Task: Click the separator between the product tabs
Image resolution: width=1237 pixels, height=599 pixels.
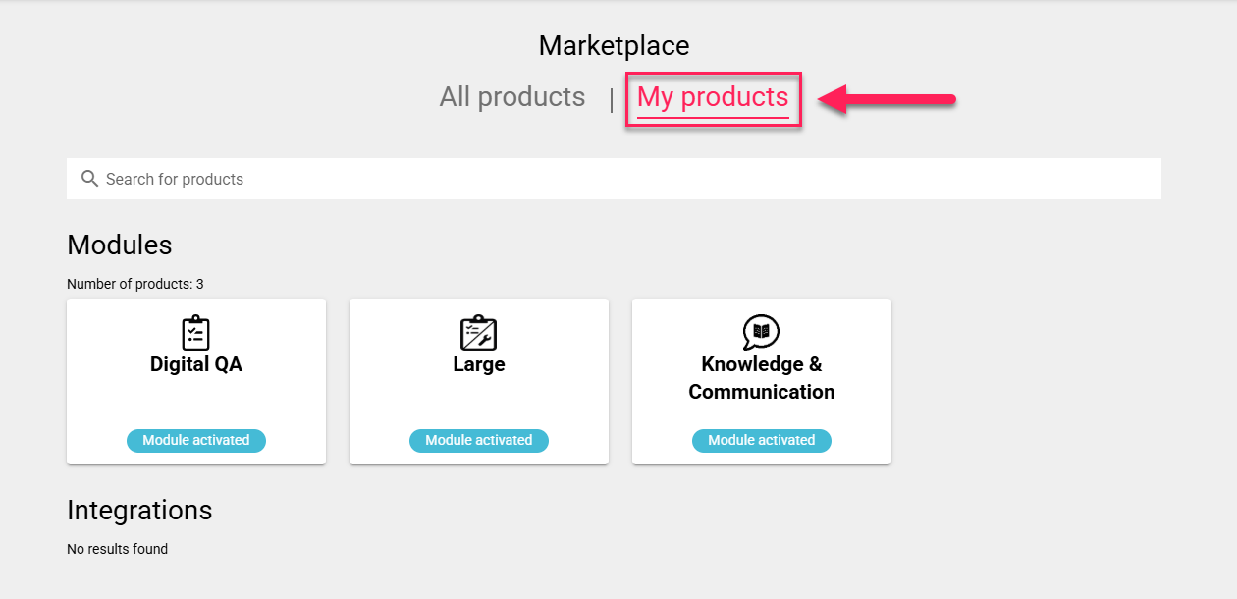Action: click(612, 99)
